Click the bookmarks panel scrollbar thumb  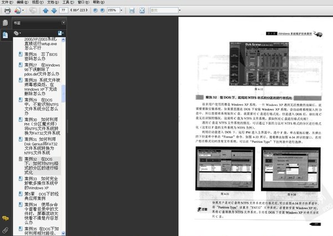63,94
